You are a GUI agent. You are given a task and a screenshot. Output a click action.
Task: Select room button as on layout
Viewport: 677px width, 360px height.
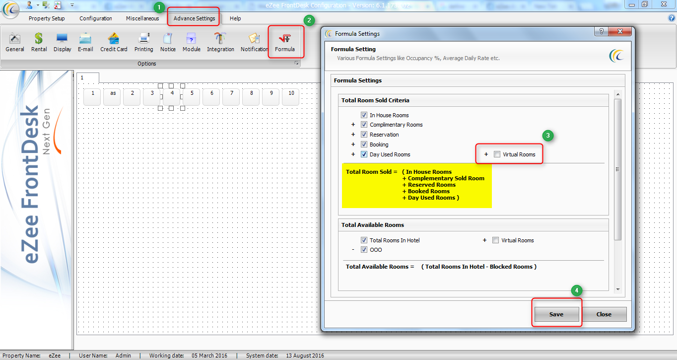tap(113, 97)
